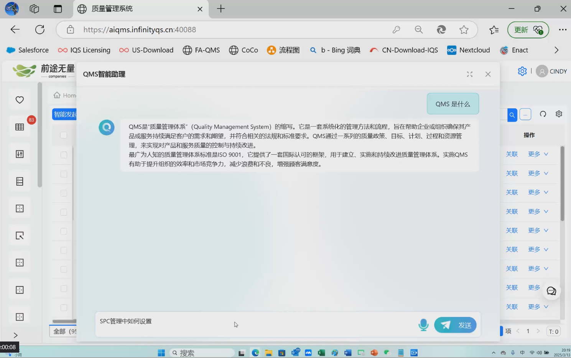Open the heart-shaped favorites icon in sidebar
This screenshot has width=571, height=358.
coord(19,99)
